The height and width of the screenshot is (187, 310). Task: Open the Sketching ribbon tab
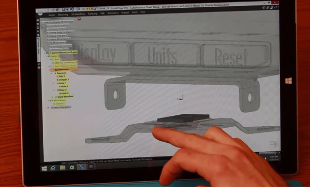tap(63, 15)
